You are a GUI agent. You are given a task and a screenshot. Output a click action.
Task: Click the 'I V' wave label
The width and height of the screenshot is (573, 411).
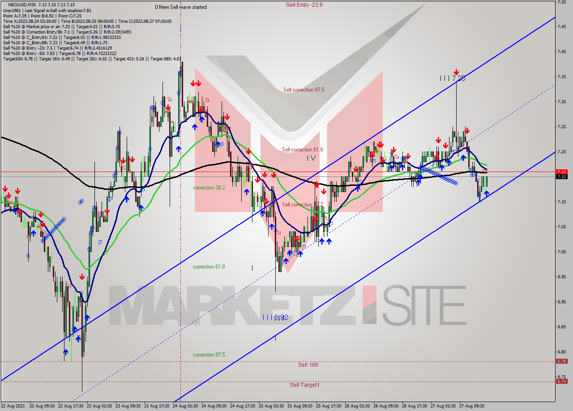pos(312,158)
